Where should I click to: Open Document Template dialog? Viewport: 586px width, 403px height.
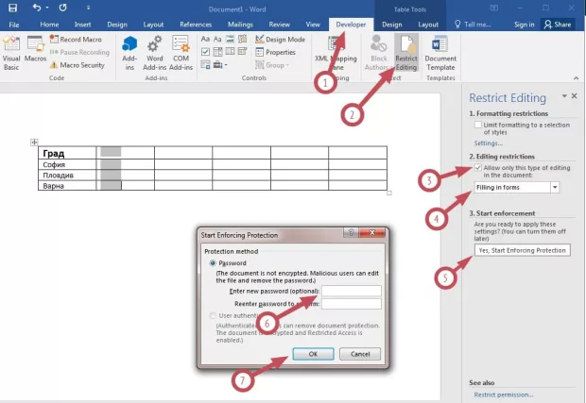tap(440, 54)
